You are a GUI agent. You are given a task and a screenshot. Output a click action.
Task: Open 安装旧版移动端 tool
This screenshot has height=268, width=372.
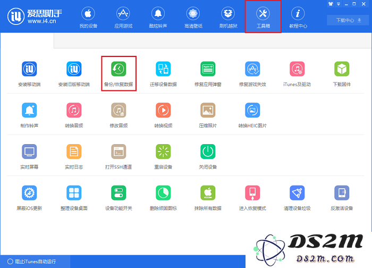tap(74, 74)
